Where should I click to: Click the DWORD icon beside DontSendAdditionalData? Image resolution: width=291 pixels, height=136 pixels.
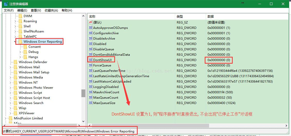pos(91,54)
